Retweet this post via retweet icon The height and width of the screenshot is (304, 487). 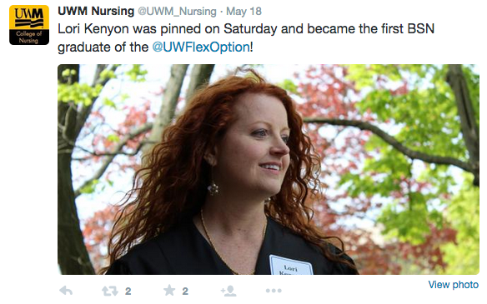click(110, 291)
